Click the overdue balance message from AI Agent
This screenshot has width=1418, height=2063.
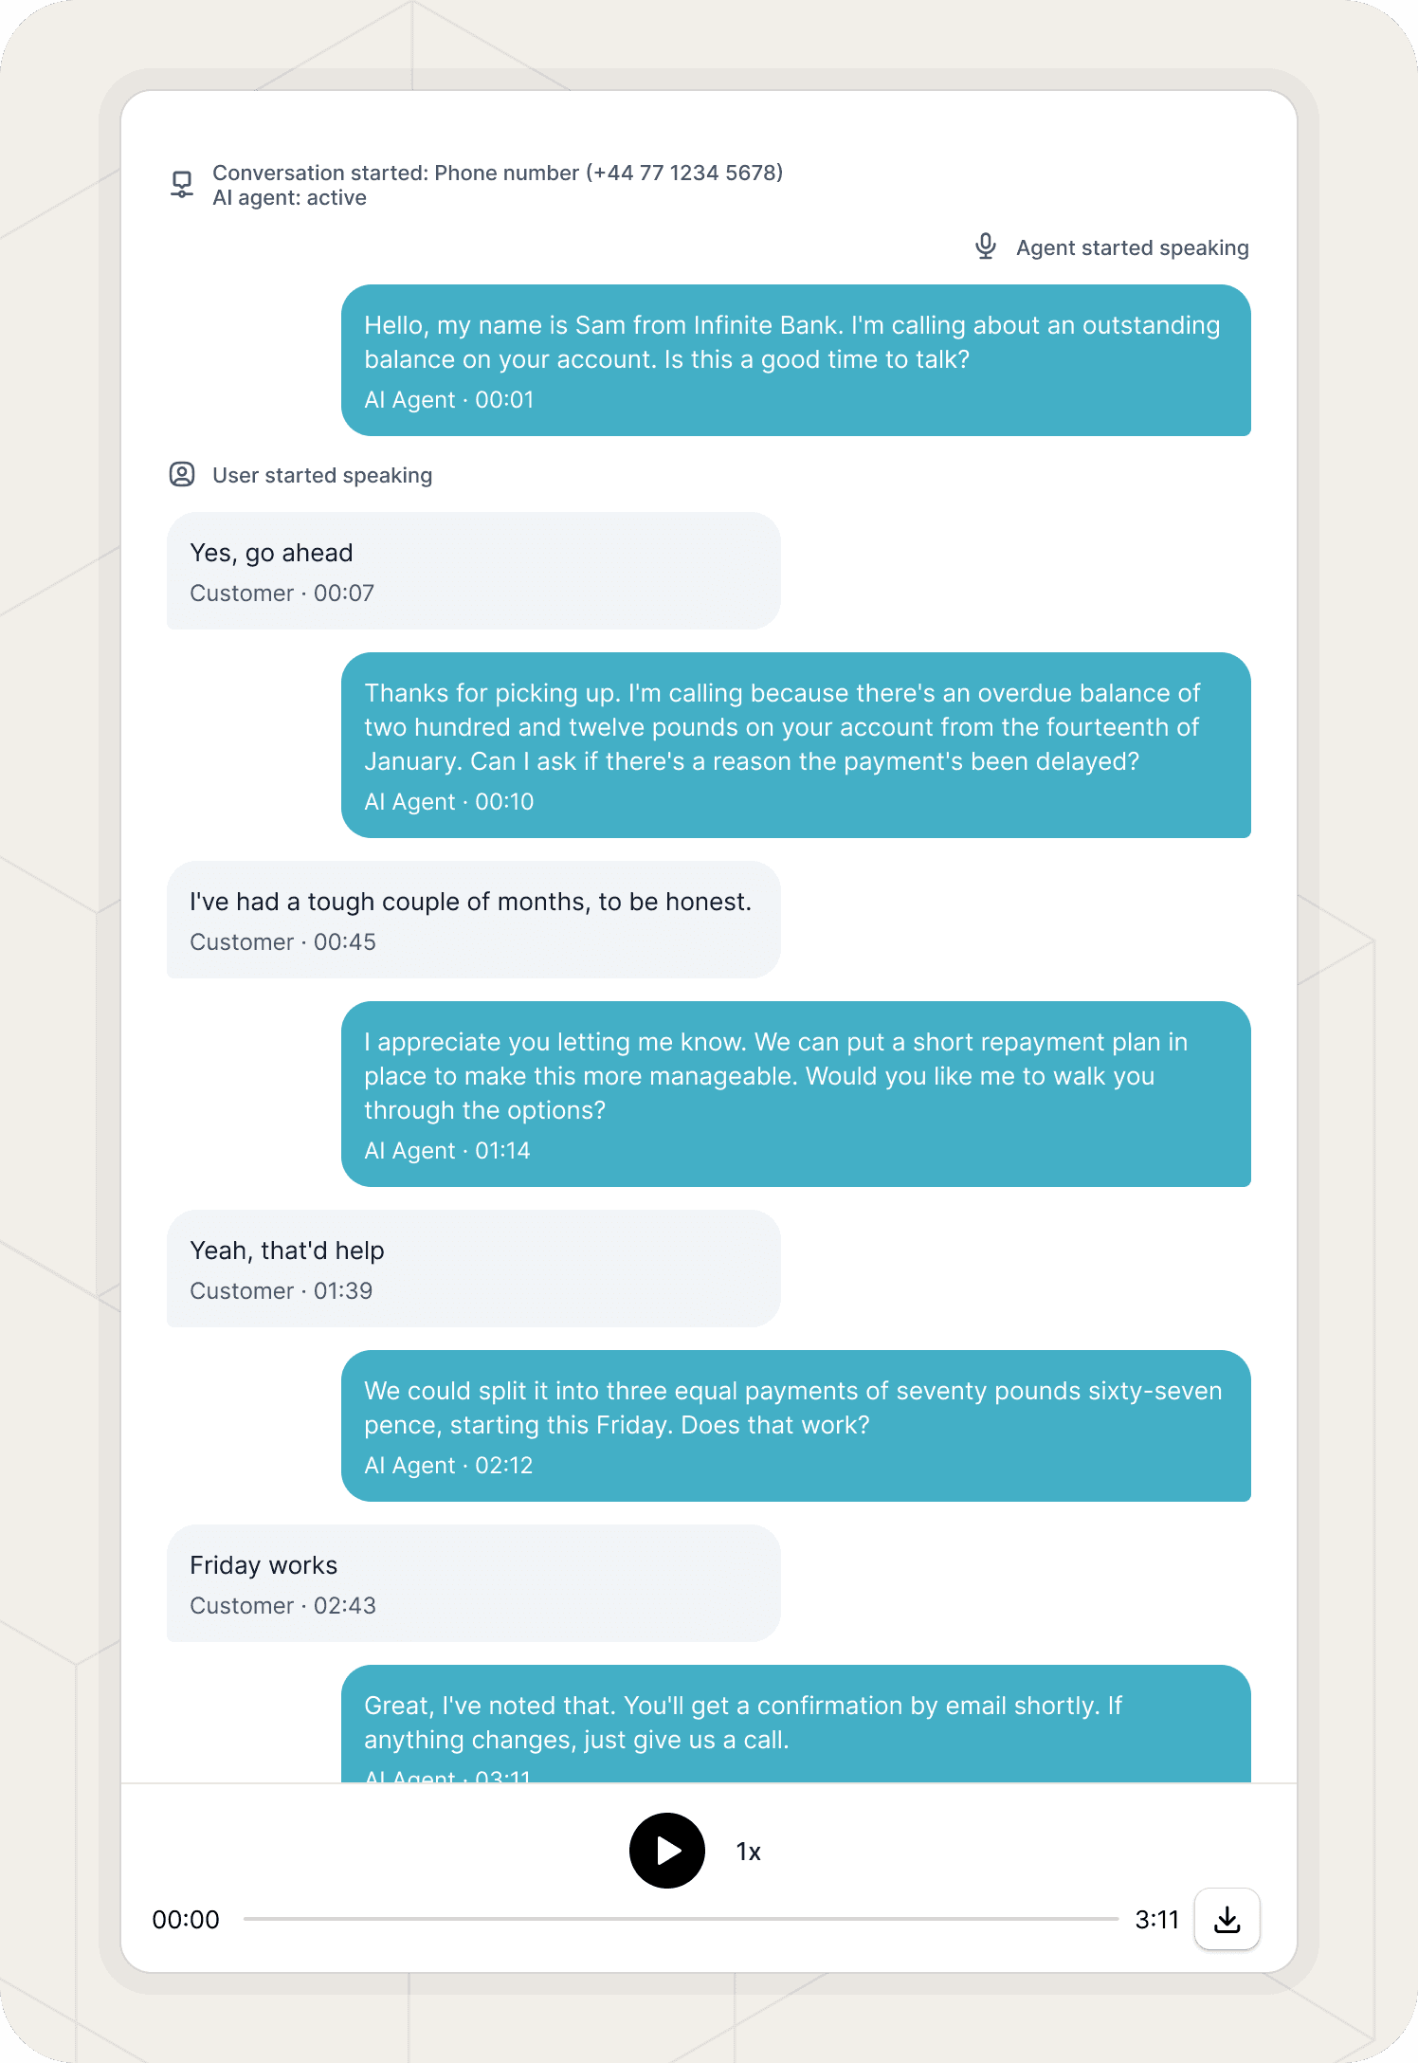pyautogui.click(x=796, y=744)
